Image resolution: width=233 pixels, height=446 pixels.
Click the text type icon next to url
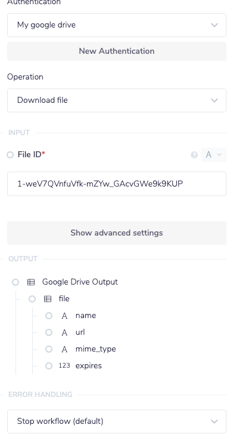point(64,332)
